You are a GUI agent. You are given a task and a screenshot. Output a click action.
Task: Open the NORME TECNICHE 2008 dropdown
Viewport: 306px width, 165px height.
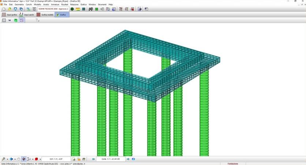click(x=53, y=9)
